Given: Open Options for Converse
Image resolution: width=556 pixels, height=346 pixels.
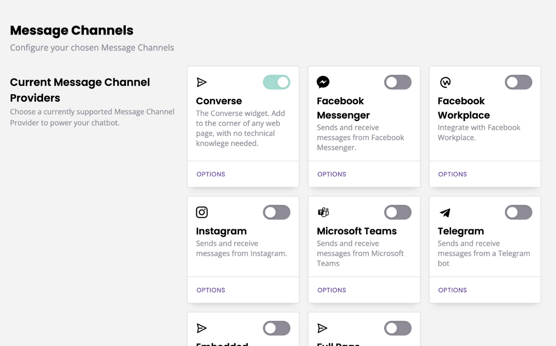Looking at the screenshot, I should [211, 174].
